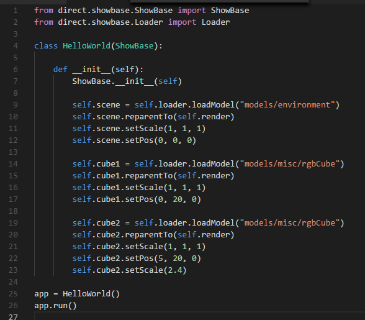Click line number 14 in gutter
Screen dimensions: 365x320
[x=13, y=164]
